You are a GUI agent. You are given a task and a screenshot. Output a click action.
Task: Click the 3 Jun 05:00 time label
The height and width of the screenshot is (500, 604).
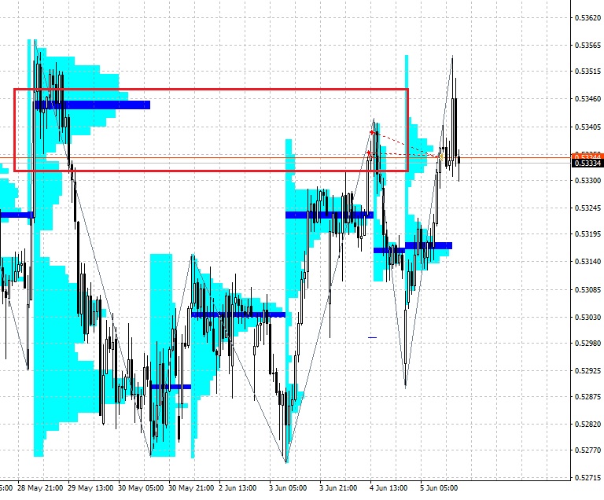(288, 488)
